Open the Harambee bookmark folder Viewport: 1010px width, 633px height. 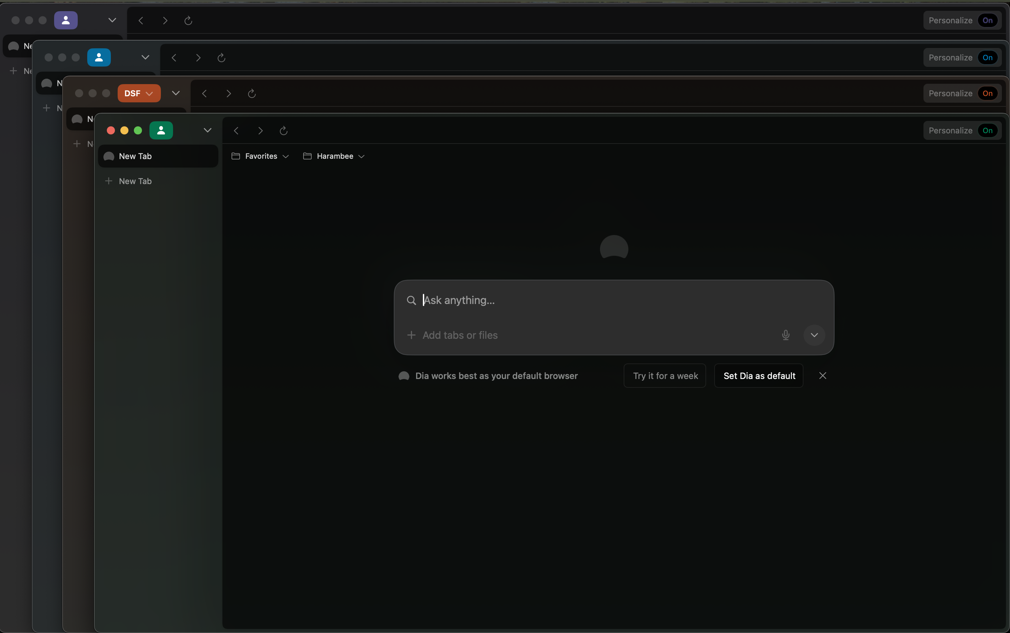[x=334, y=156]
